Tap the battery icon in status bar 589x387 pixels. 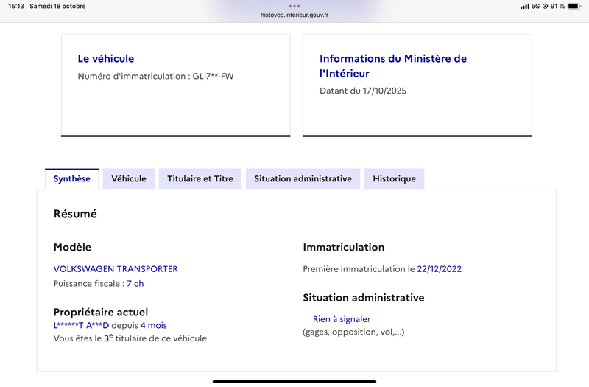574,7
